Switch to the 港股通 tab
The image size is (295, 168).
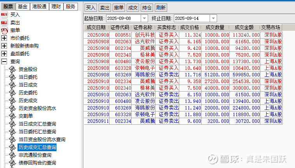[39, 7]
